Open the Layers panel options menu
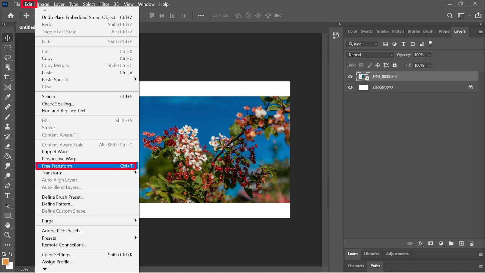The width and height of the screenshot is (485, 273). (x=480, y=32)
